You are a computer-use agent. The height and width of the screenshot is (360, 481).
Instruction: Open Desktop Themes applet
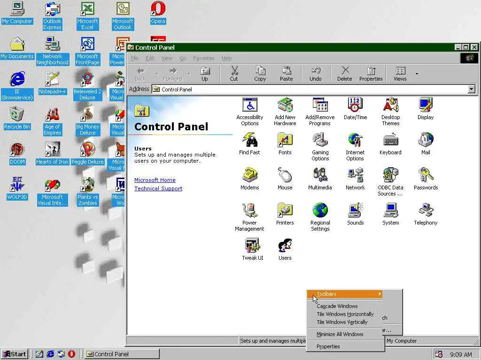[x=390, y=112]
